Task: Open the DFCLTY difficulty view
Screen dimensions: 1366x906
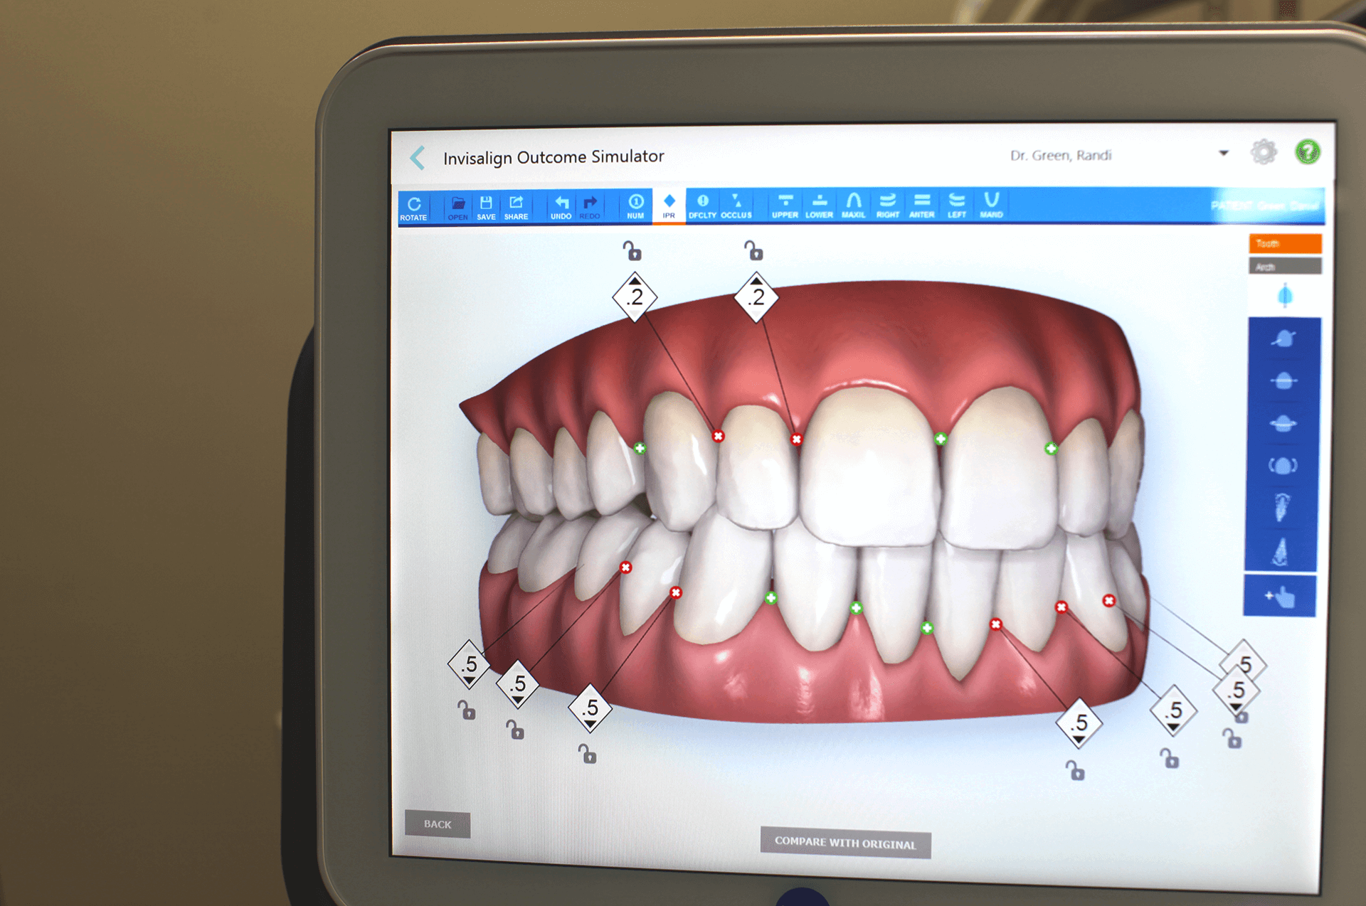Action: coord(702,206)
